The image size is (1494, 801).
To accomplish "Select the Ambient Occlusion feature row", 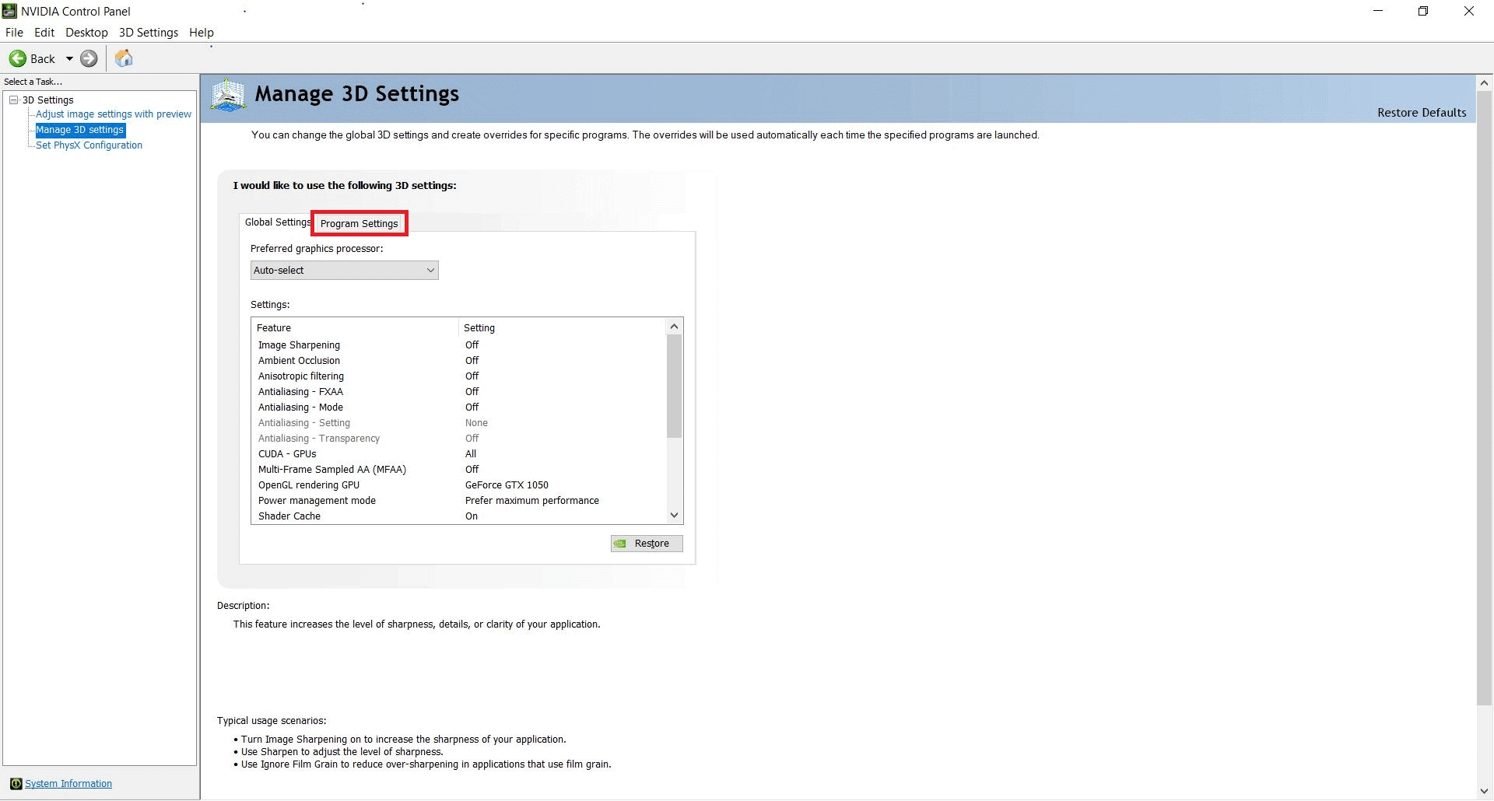I will click(459, 360).
